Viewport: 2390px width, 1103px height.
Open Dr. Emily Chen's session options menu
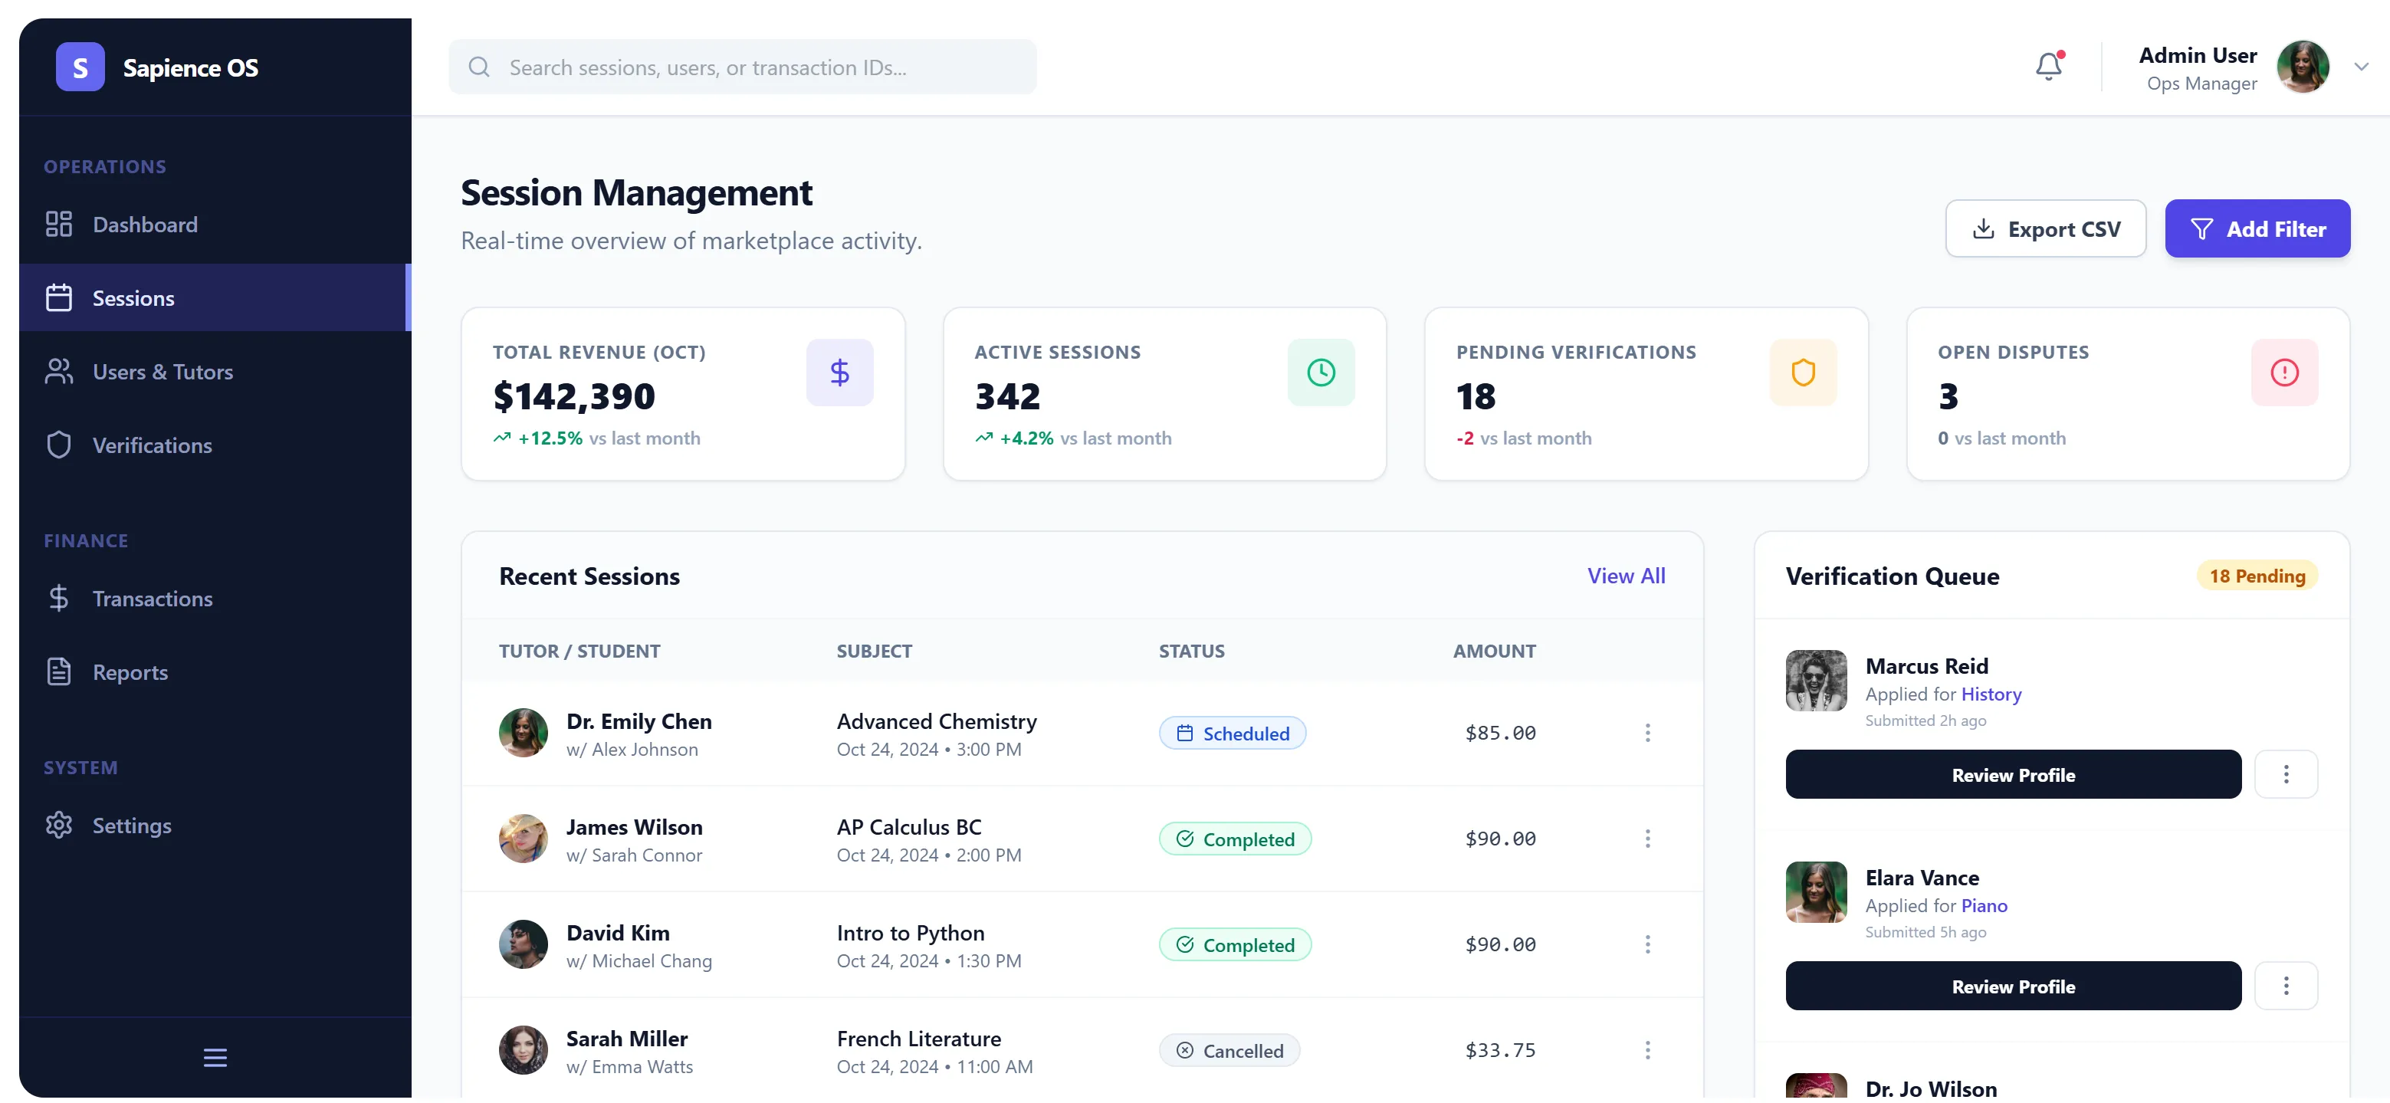[1646, 732]
